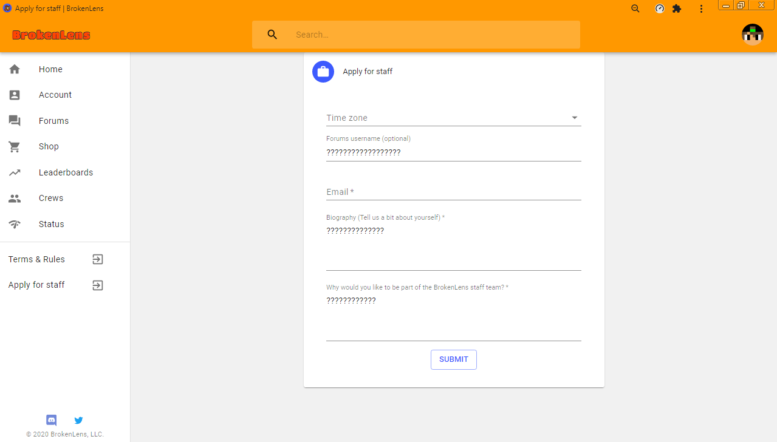The height and width of the screenshot is (442, 777).
Task: Click the Home house icon
Action: 15,69
